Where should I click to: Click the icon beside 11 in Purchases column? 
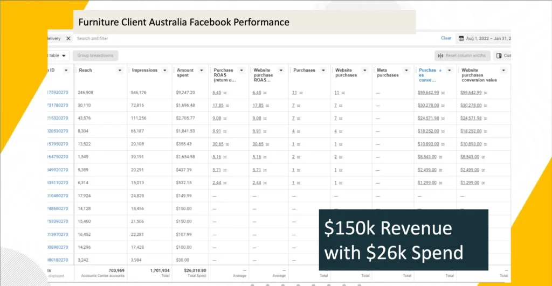point(300,93)
